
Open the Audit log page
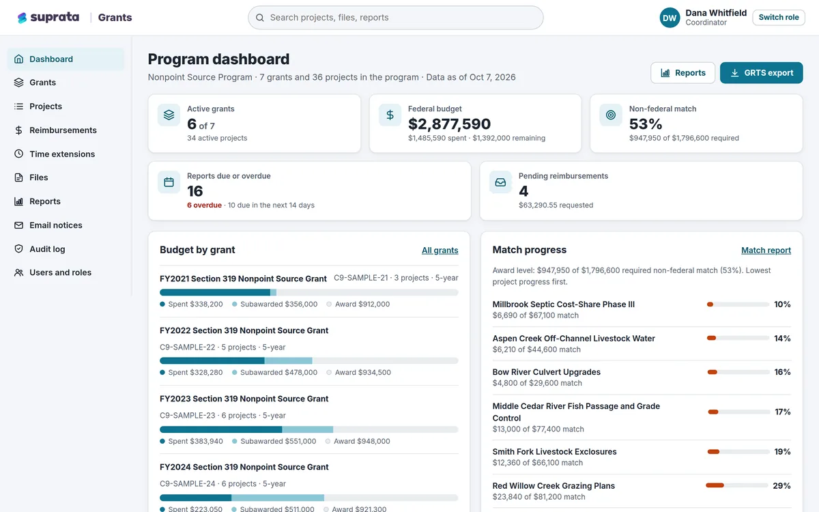click(66, 249)
